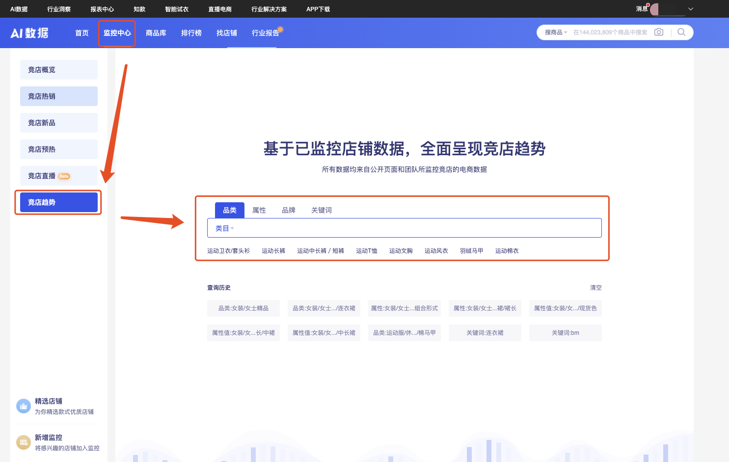
Task: Click the 新增监控 round icon
Action: 24,442
